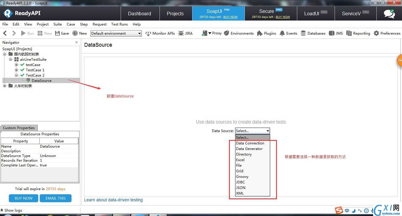This screenshot has height=216, width=402.
Task: Expand 火车时刻表 project node
Action: click(x=5, y=86)
